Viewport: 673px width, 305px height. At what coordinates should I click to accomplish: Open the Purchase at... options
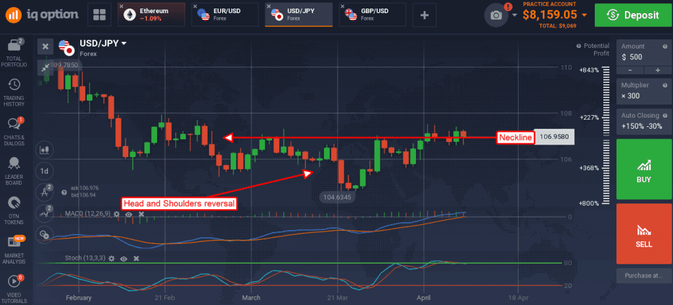pos(644,276)
